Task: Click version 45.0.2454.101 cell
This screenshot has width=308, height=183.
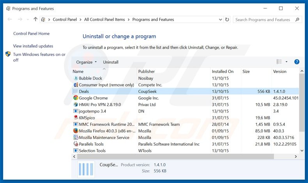Action: click(286, 98)
